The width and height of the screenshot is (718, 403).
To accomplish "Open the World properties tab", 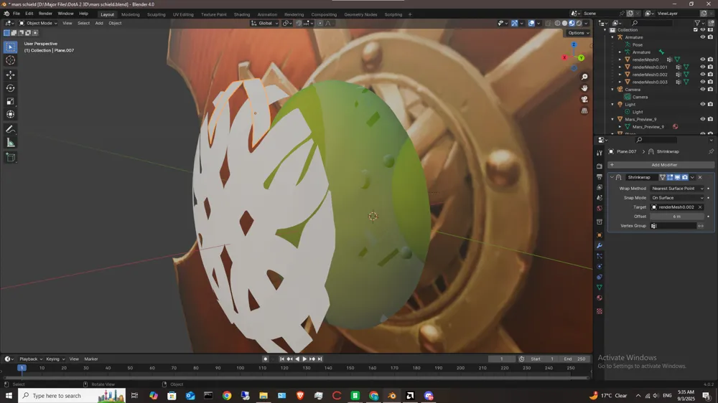I will (x=600, y=208).
